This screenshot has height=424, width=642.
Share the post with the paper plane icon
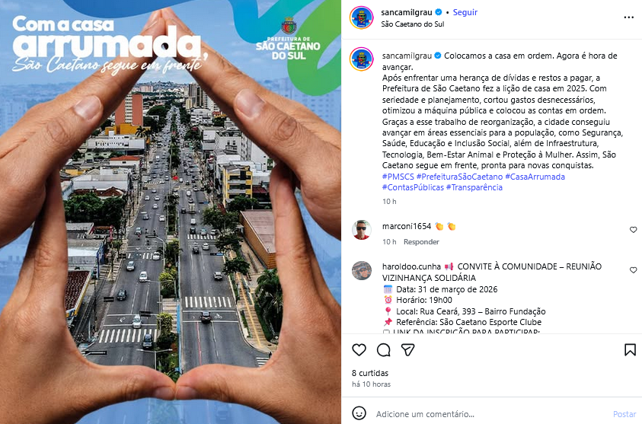pyautogui.click(x=407, y=350)
